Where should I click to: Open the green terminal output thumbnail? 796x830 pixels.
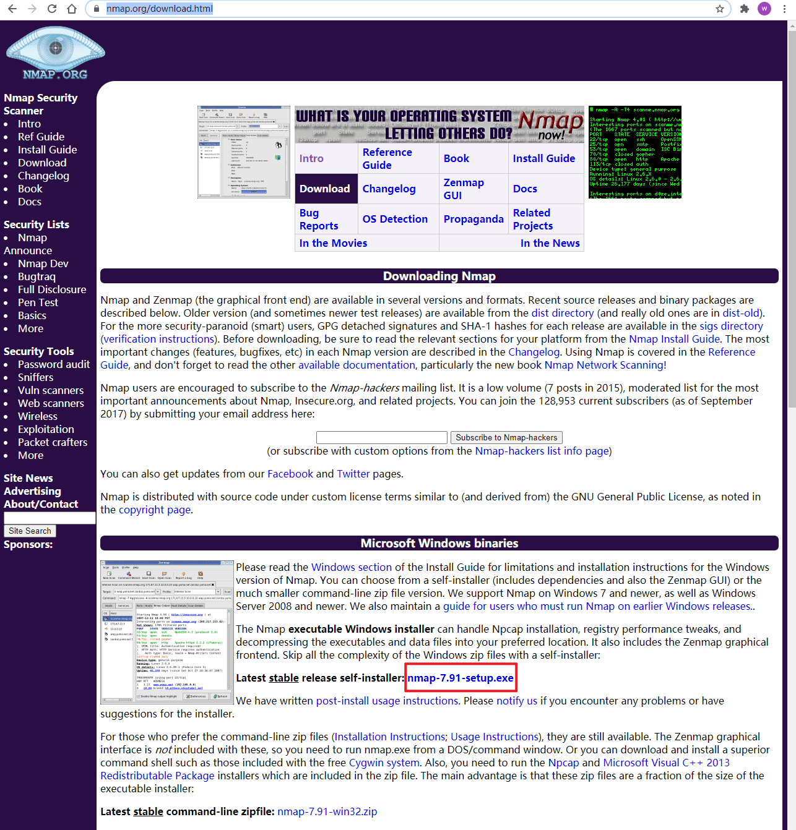click(x=635, y=152)
